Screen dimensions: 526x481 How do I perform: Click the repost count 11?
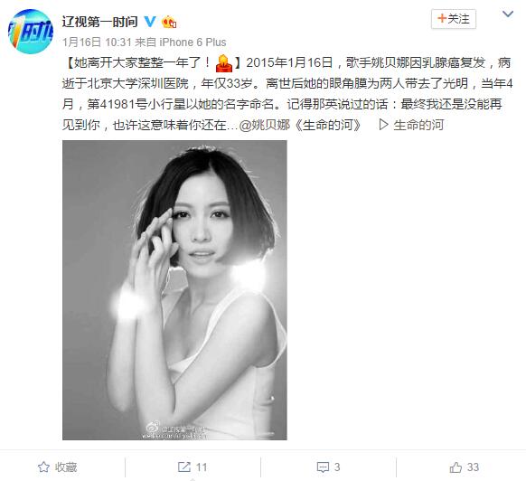coord(202,467)
